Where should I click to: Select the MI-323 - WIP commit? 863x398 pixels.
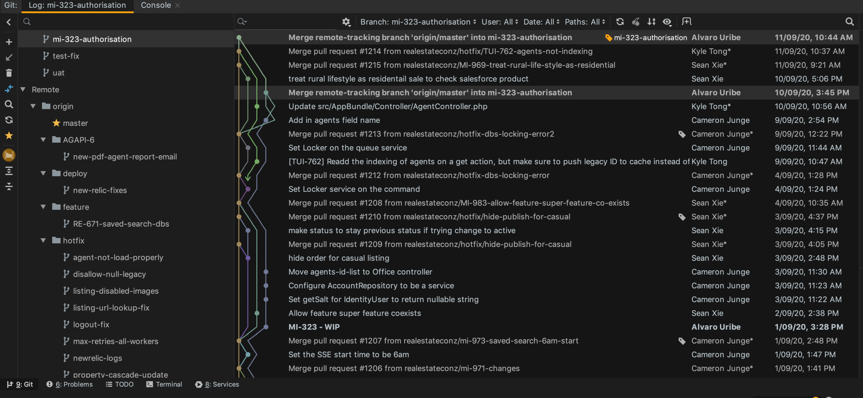tap(314, 327)
